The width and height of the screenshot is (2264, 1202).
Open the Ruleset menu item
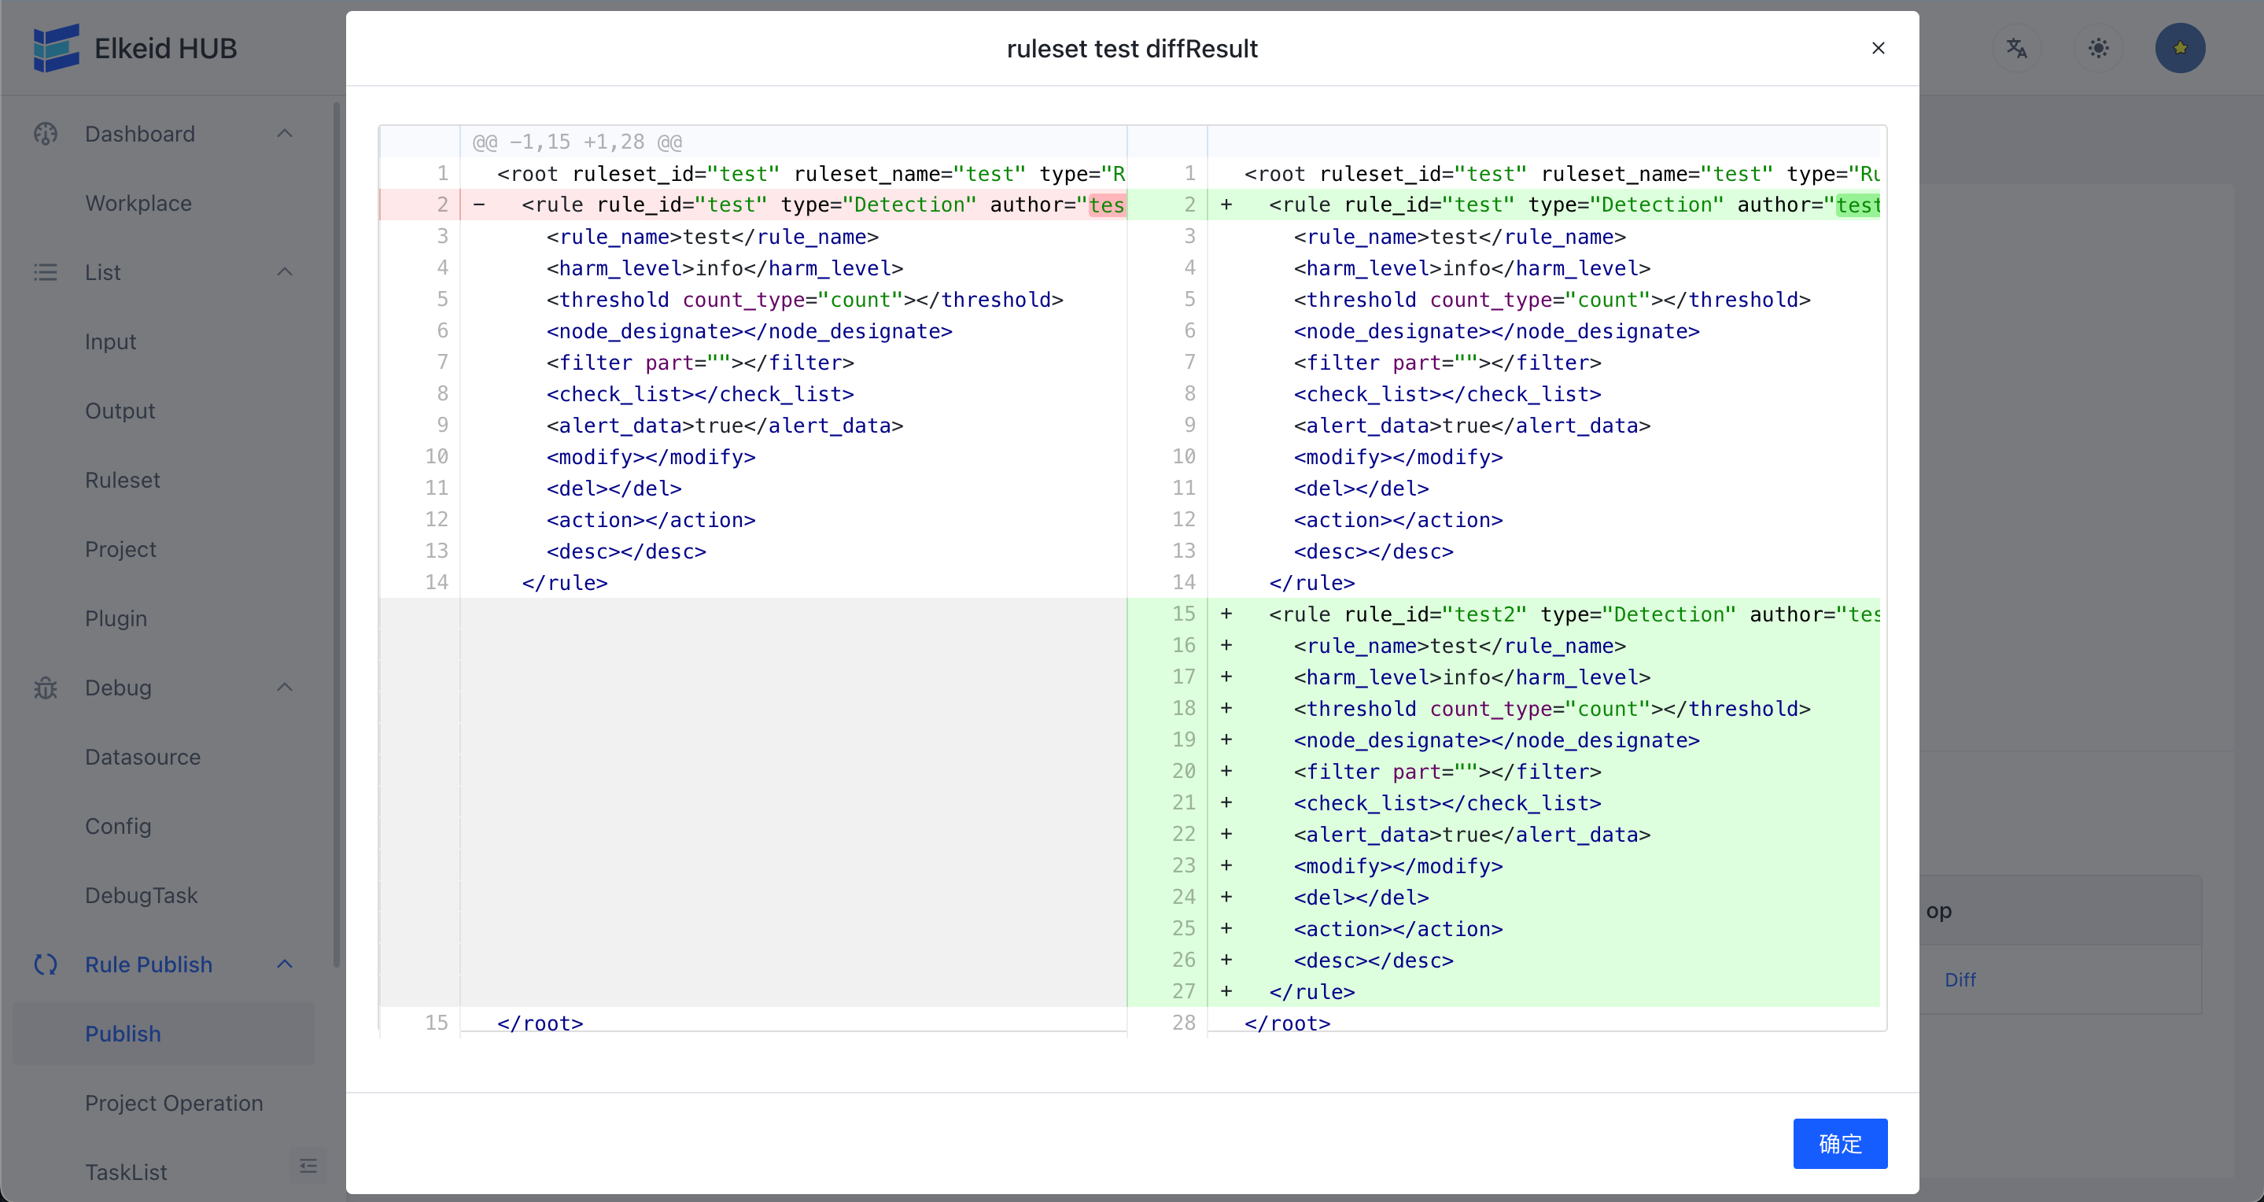(122, 480)
